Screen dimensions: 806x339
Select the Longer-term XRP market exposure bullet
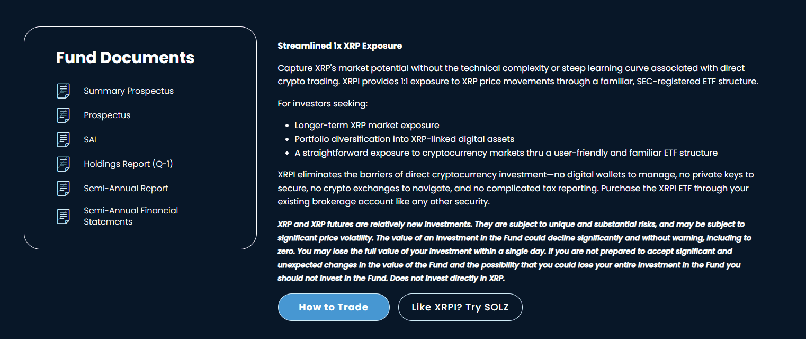coord(367,125)
